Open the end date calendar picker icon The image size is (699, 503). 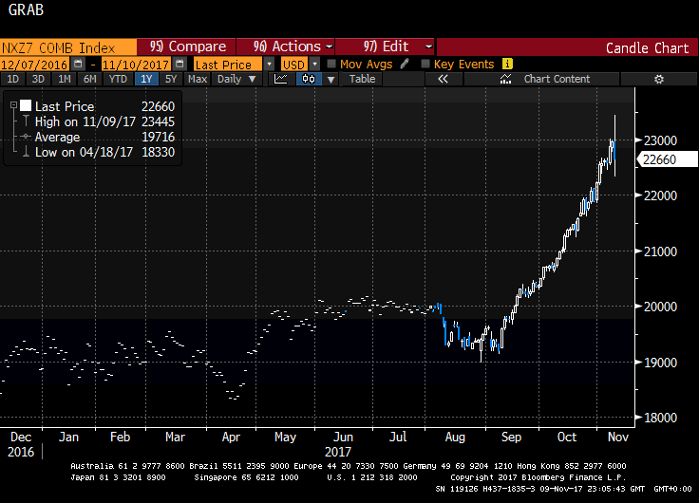(179, 64)
